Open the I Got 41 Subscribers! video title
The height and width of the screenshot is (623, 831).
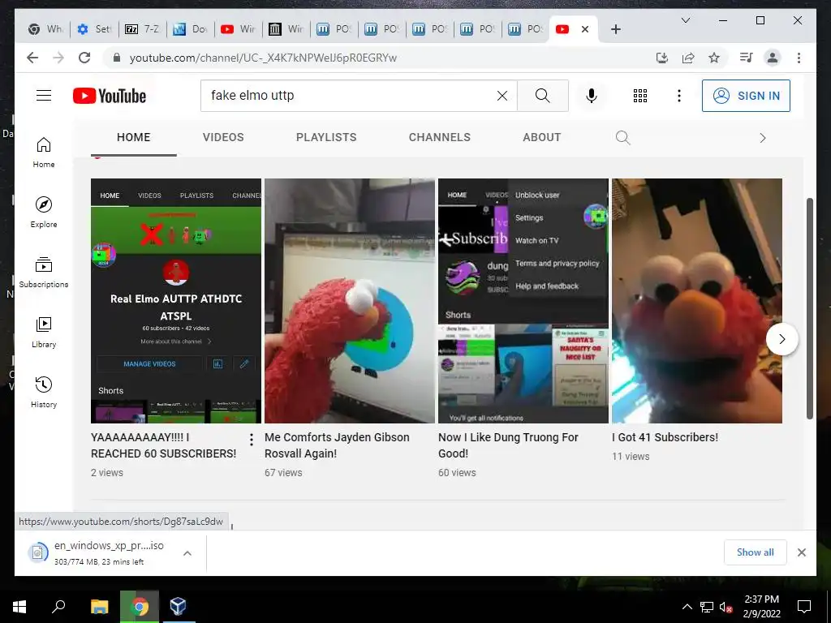coord(665,437)
